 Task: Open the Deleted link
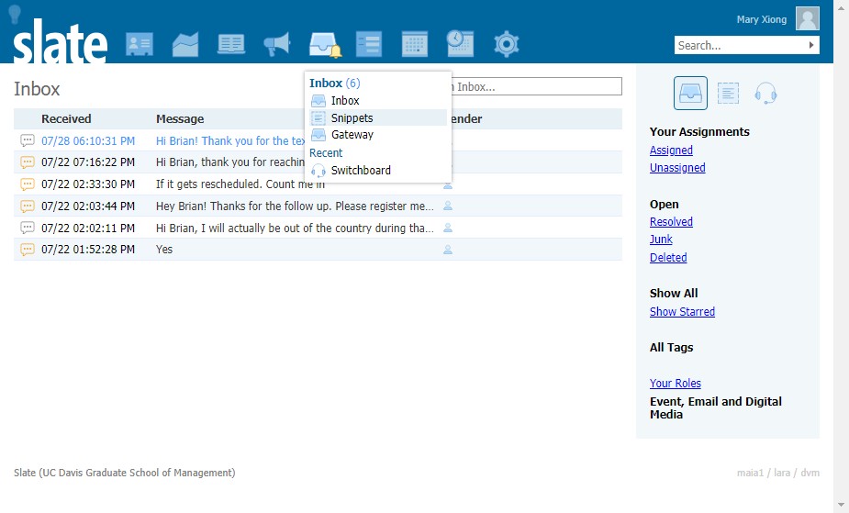pos(668,258)
